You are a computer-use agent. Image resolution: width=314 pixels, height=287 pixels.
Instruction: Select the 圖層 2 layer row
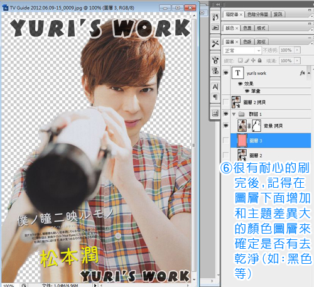271,155
